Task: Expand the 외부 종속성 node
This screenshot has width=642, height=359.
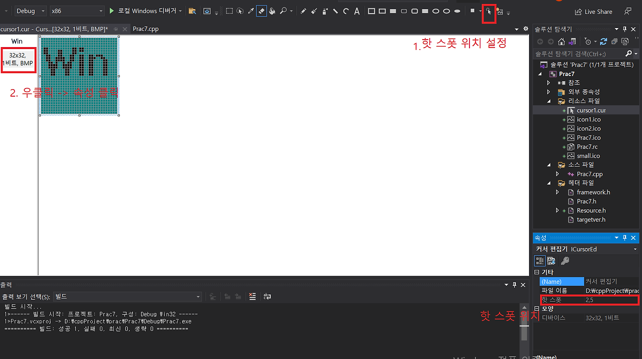Action: 549,92
